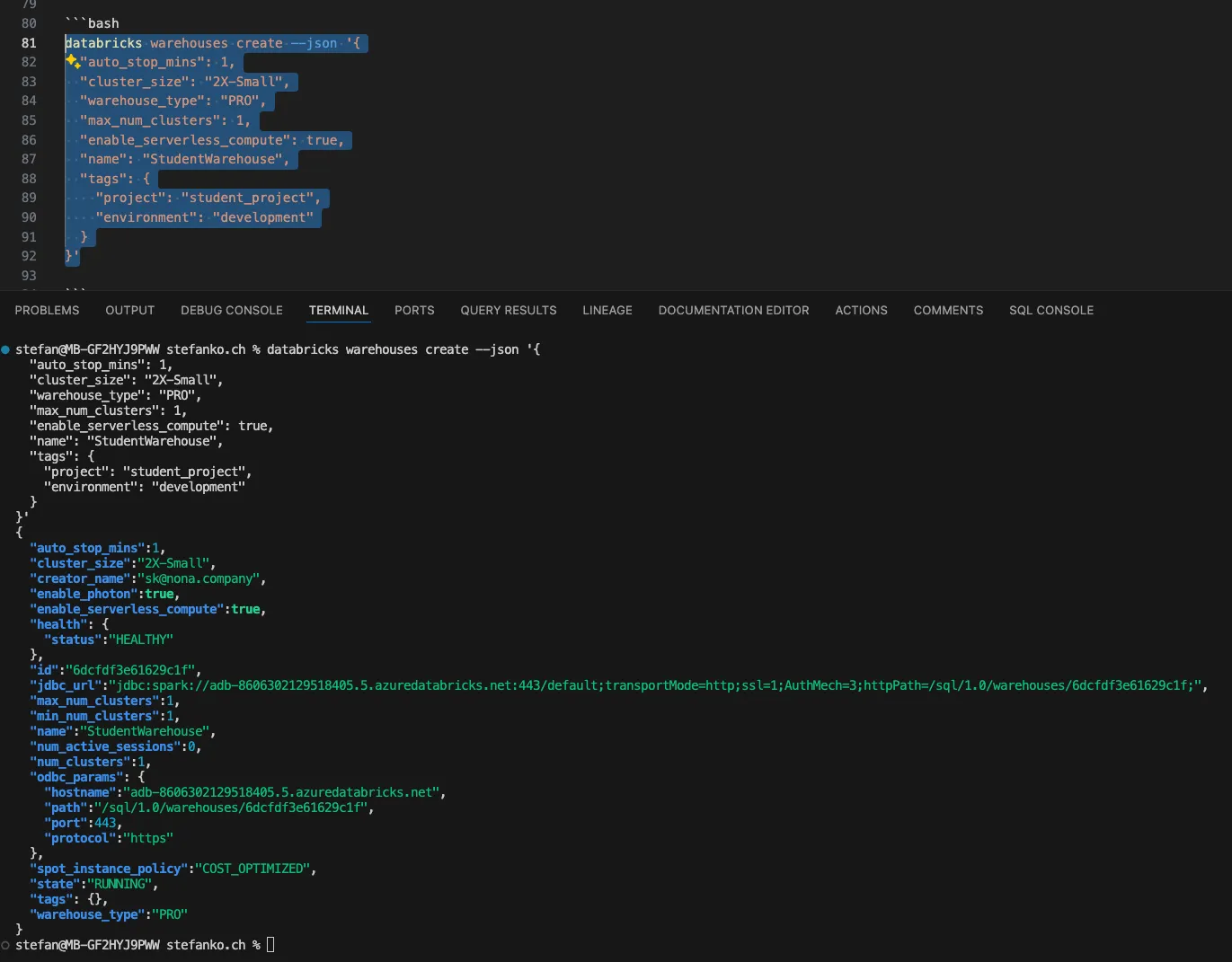Show the QUERY RESULTS tab
1232x962 pixels.
point(508,310)
